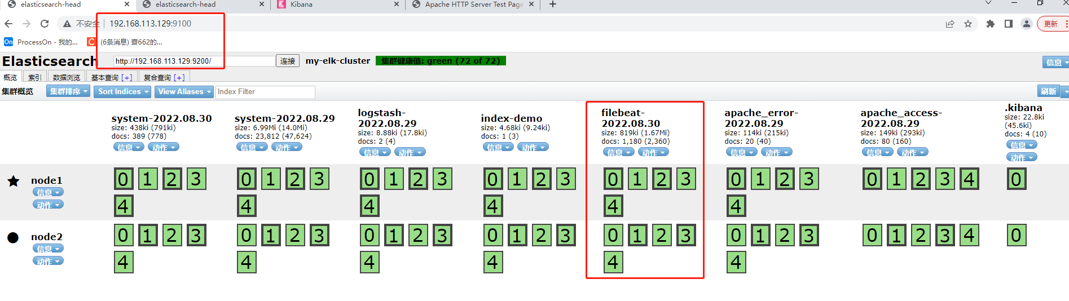Click shard 4 of apache_access on node2

coord(969,236)
